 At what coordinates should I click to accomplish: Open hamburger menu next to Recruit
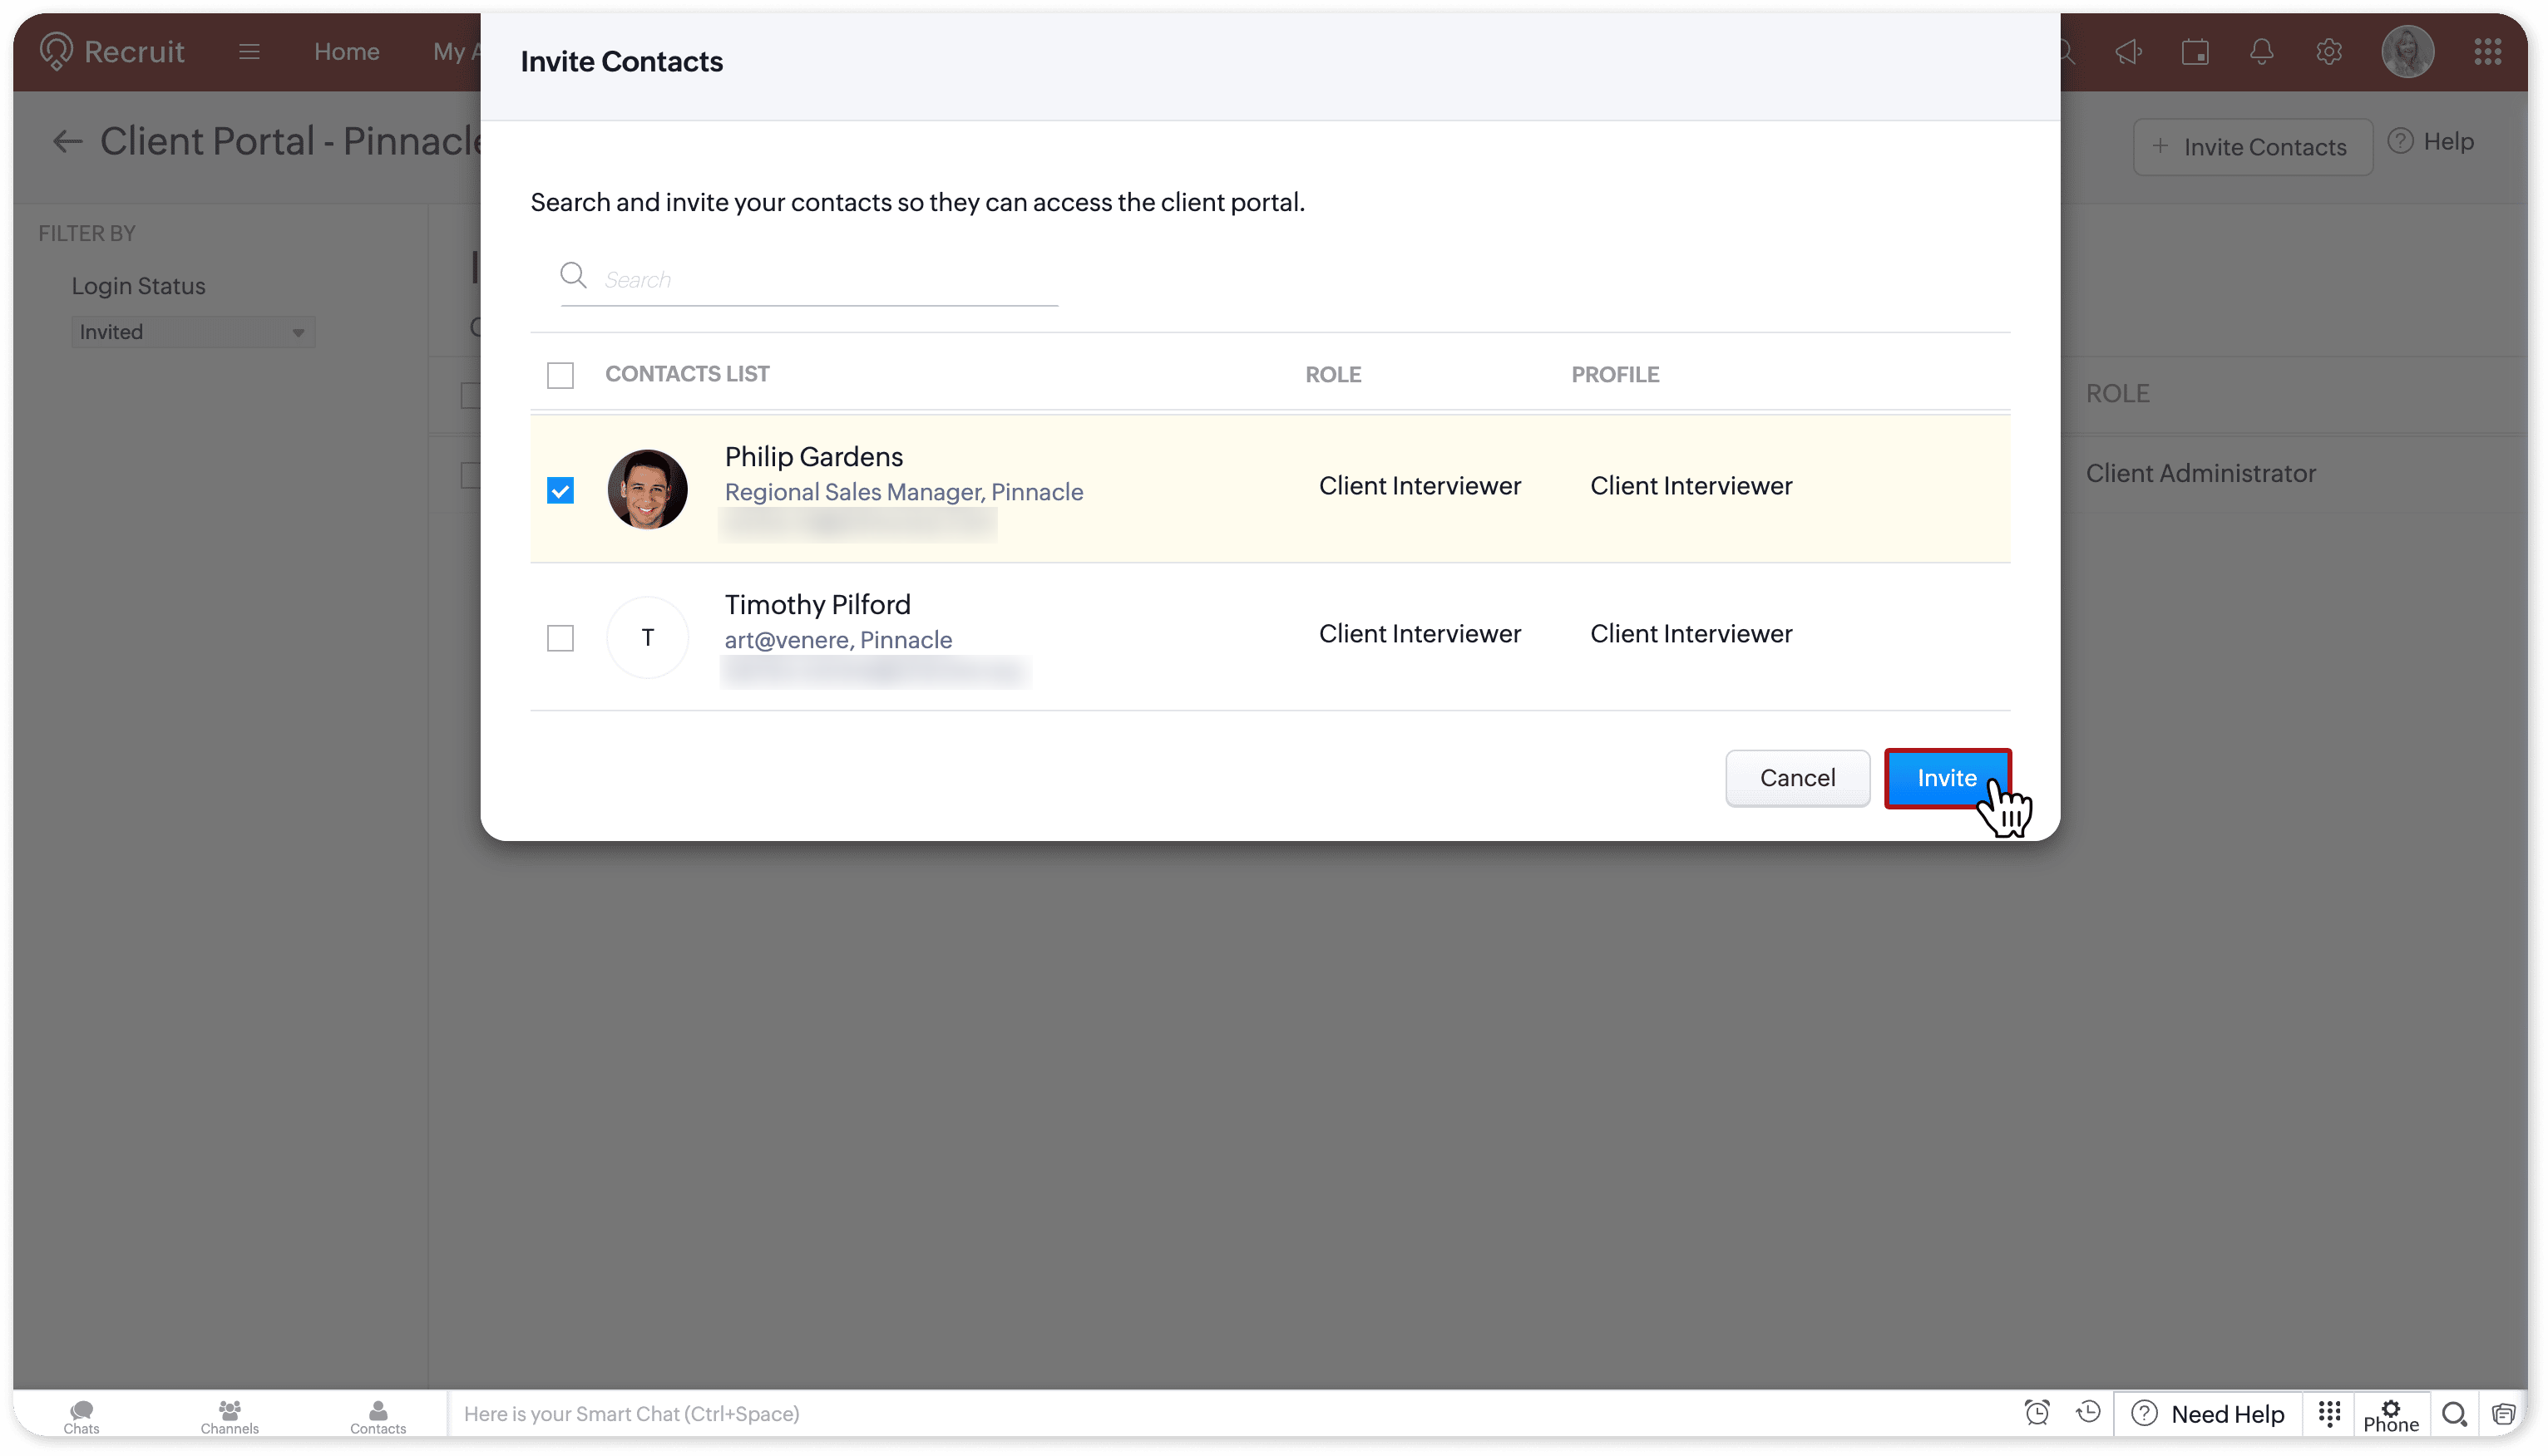249,52
